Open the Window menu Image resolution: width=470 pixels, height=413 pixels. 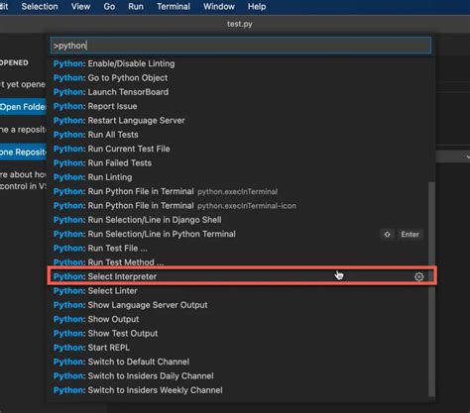[219, 7]
